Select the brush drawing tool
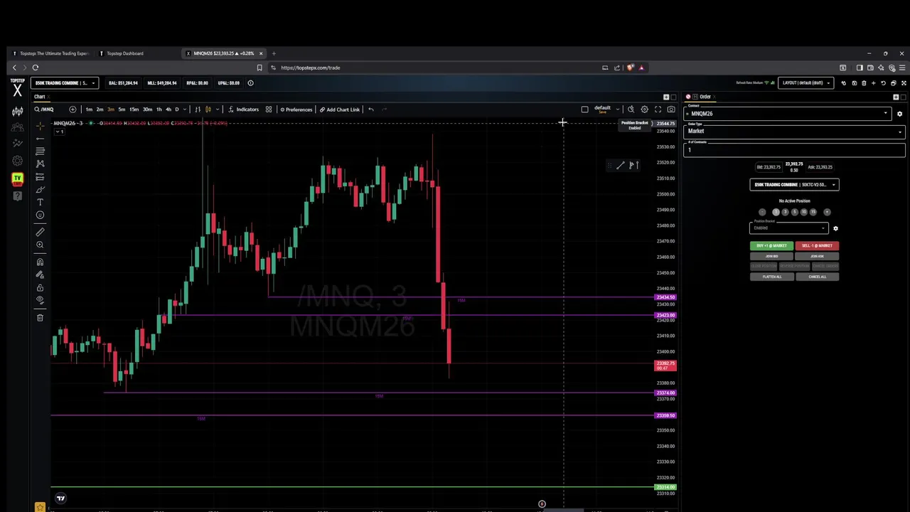 pyautogui.click(x=40, y=189)
